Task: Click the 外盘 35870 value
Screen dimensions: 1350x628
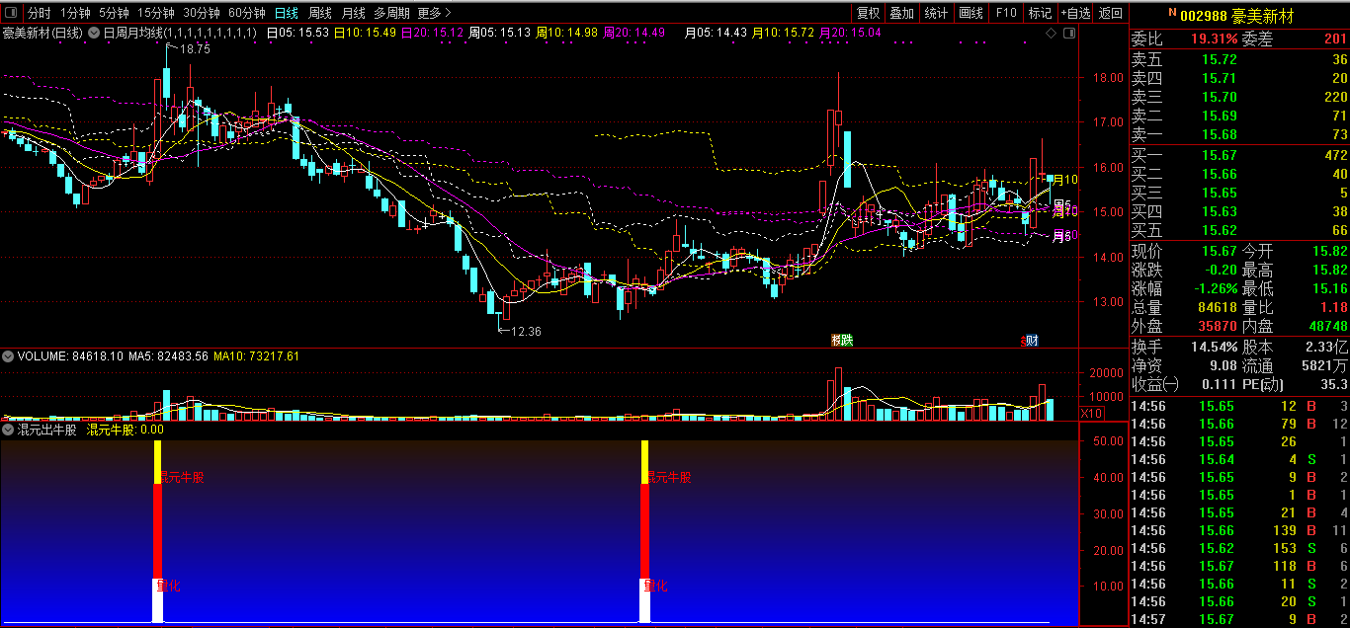Action: 1218,326
